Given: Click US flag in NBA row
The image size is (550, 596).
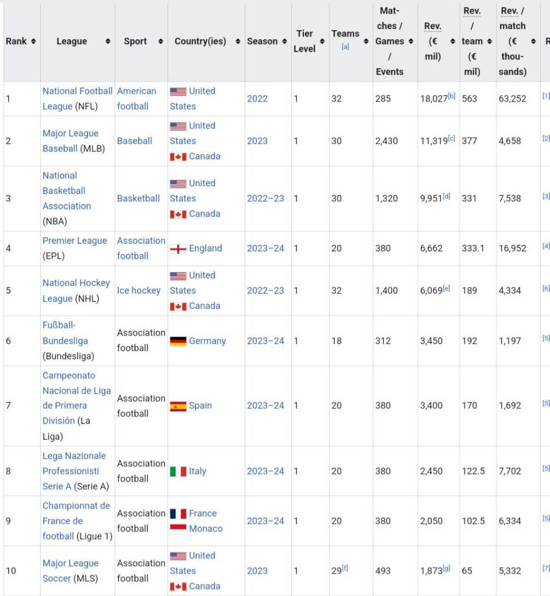Looking at the screenshot, I should 178,184.
